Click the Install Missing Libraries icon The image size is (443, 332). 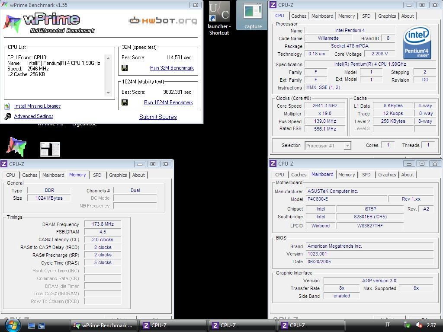pos(7,106)
